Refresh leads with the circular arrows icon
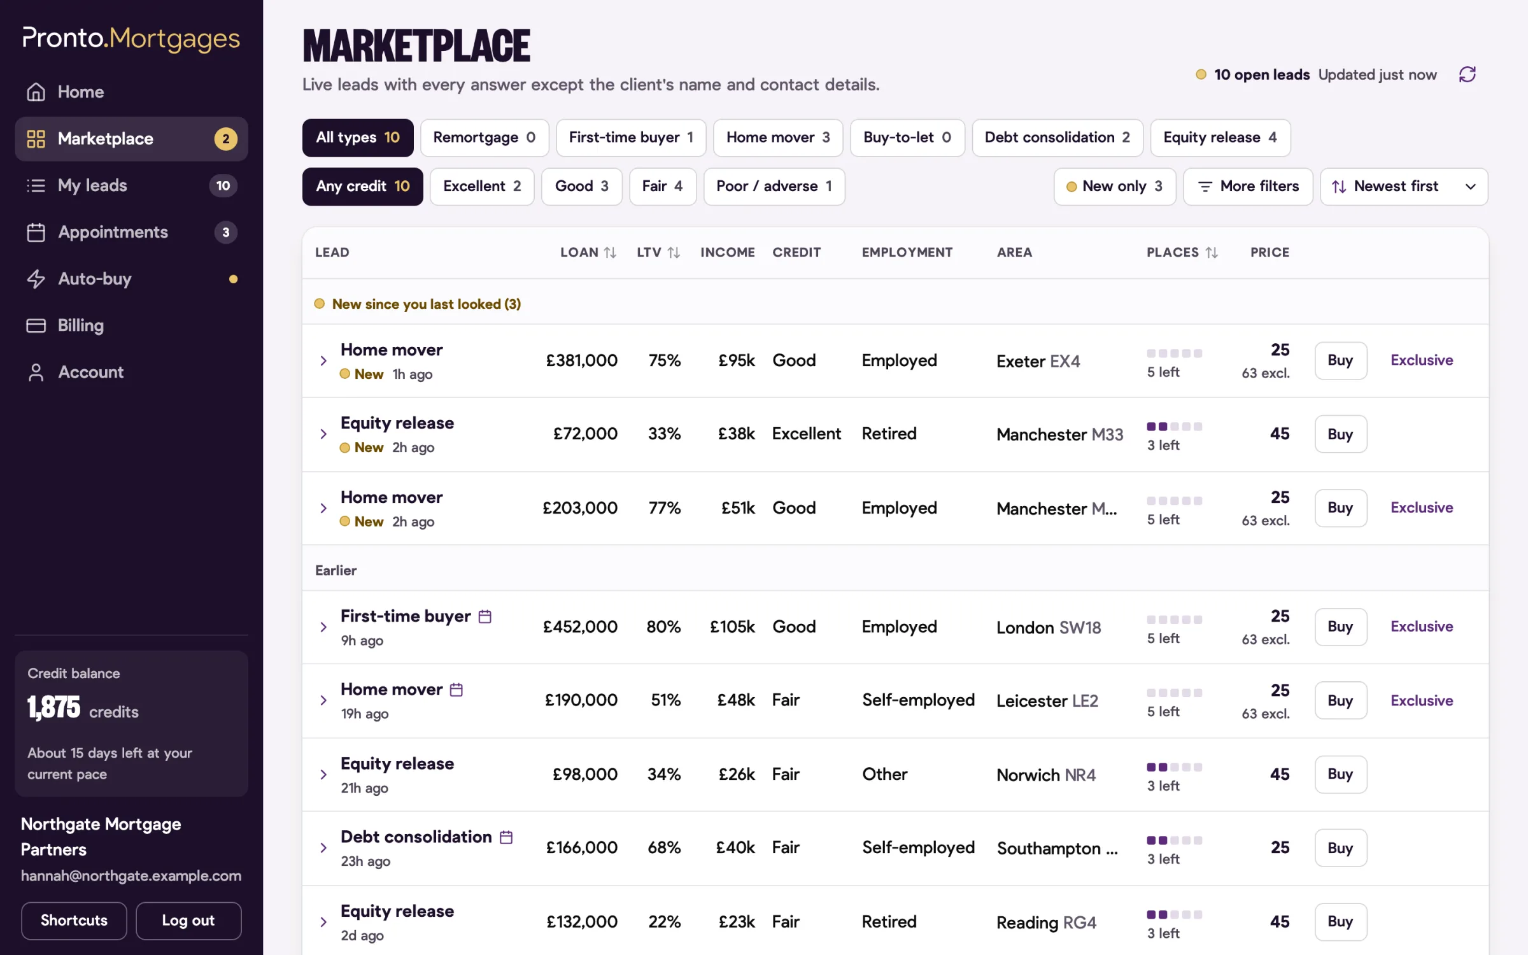 1467,74
